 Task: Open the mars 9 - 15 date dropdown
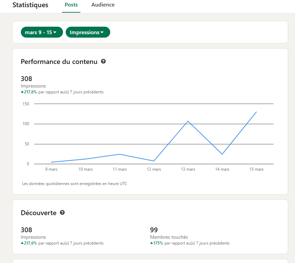coord(42,32)
